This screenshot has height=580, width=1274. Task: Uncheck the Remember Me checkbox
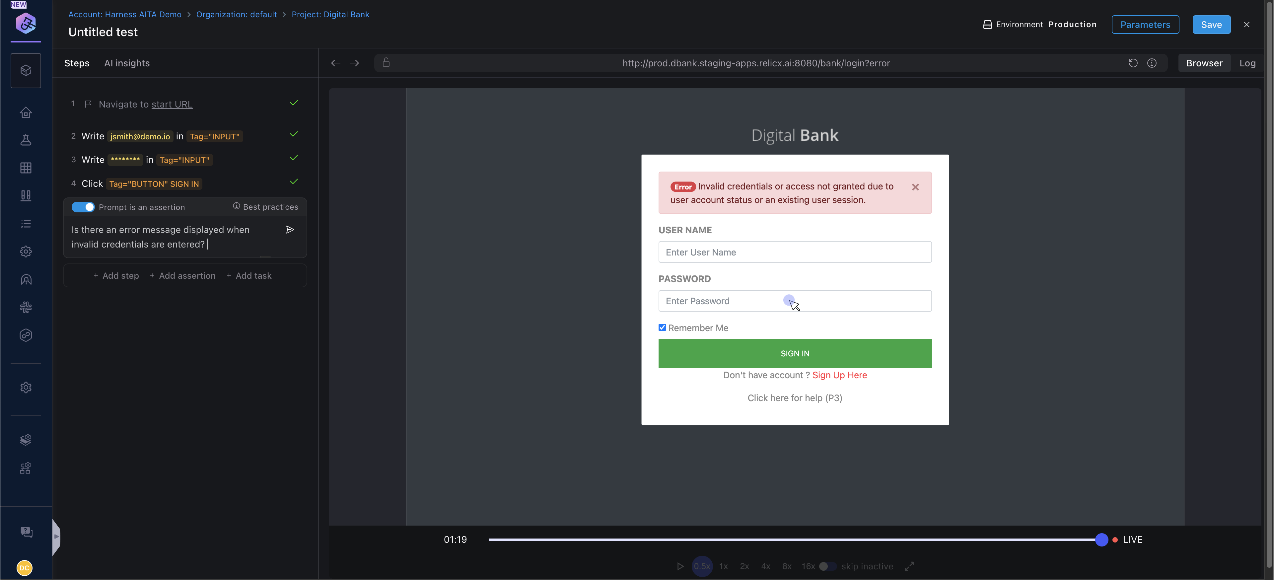click(662, 327)
